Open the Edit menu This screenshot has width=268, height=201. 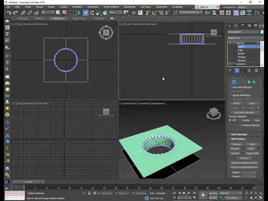17,7
